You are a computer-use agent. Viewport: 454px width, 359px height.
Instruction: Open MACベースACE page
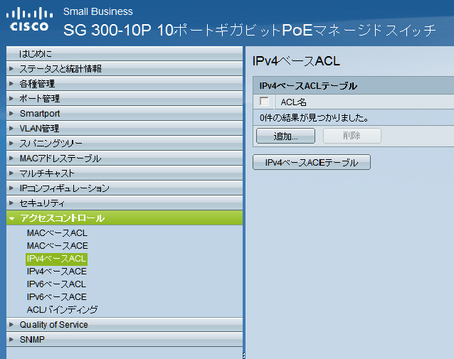pos(58,245)
